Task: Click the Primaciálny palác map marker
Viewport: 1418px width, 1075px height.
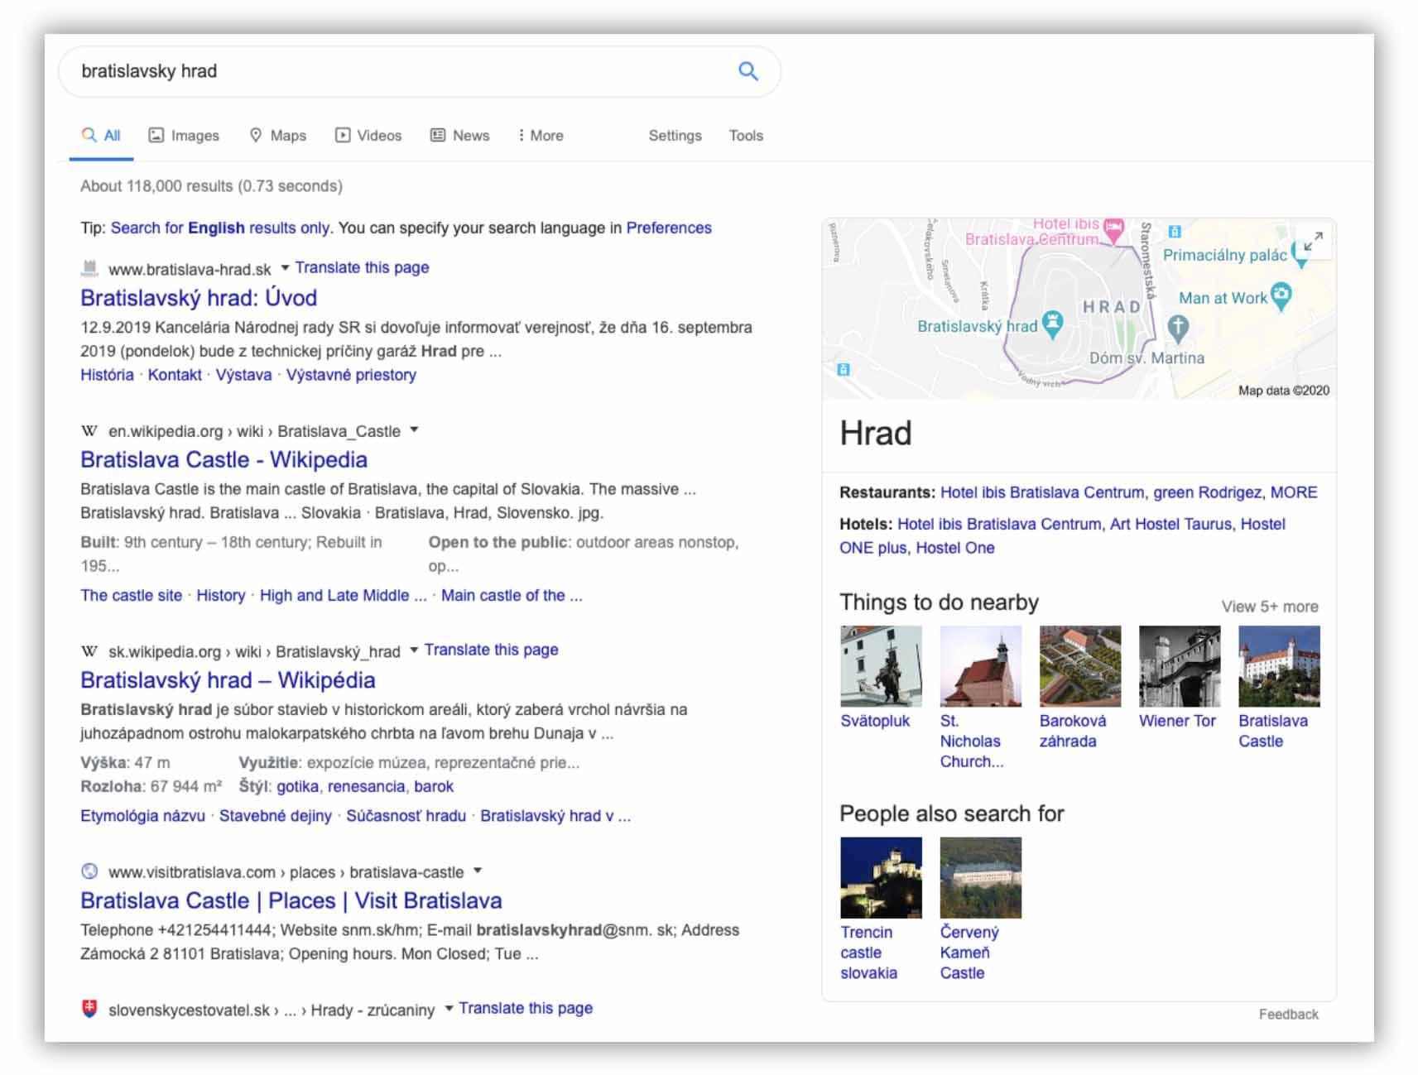Action: [x=1300, y=256]
